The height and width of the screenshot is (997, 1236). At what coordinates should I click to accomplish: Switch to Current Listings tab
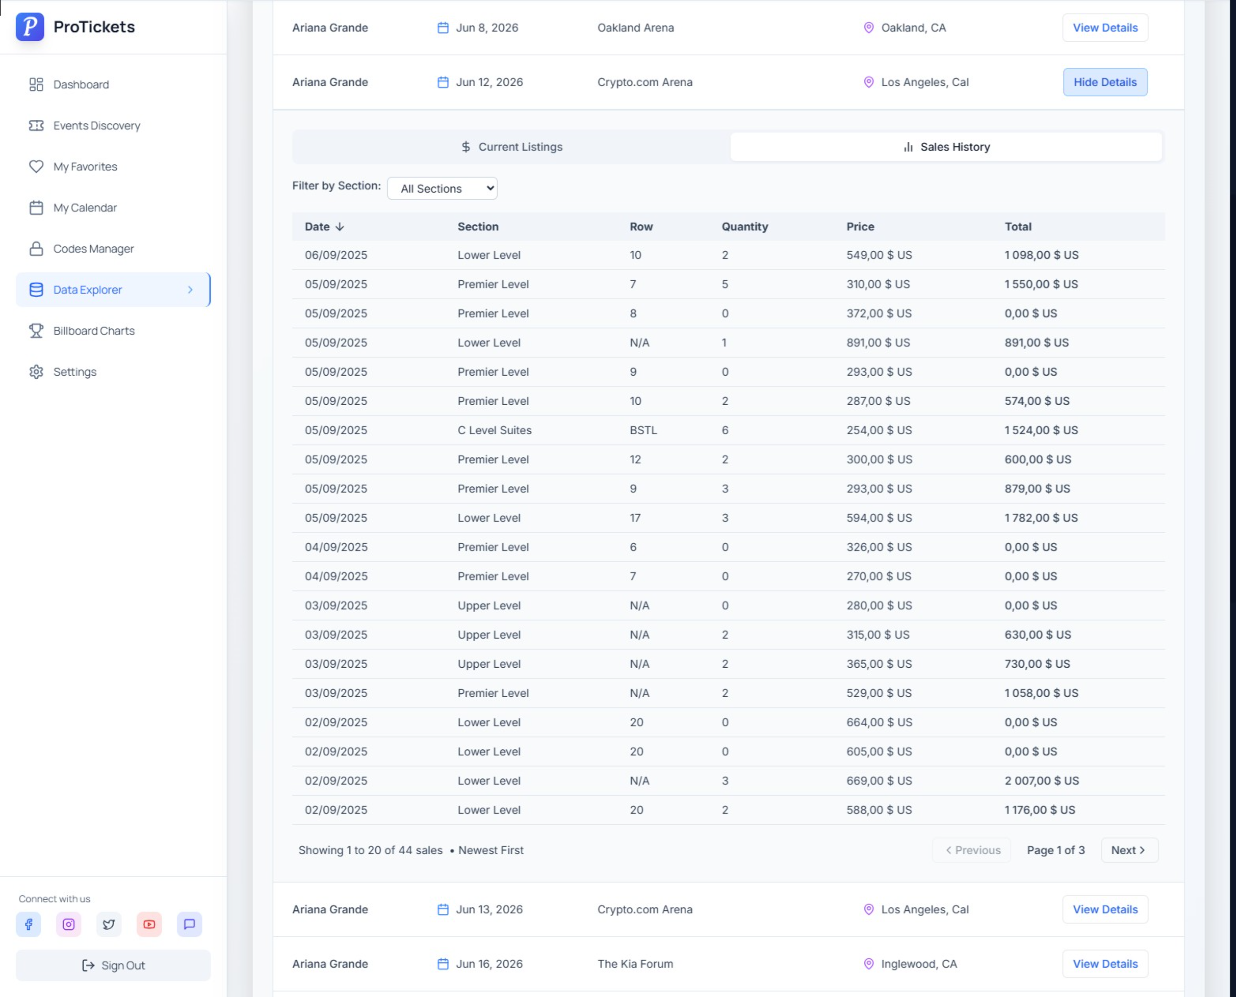point(511,147)
